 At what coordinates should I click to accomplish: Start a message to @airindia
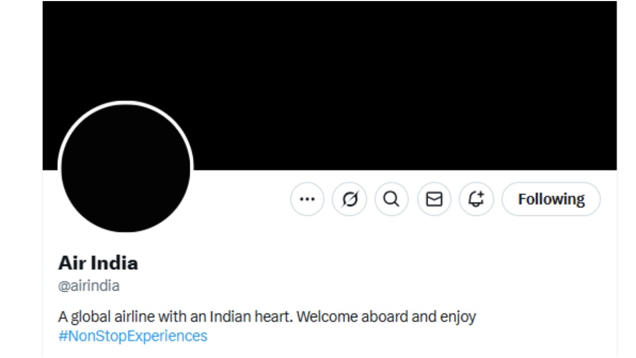434,199
